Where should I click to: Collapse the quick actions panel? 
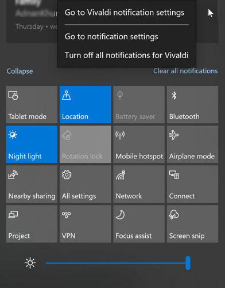click(x=20, y=71)
